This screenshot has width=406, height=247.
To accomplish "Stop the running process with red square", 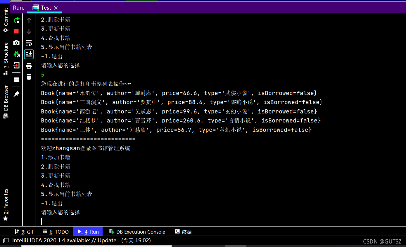I will point(16,31).
